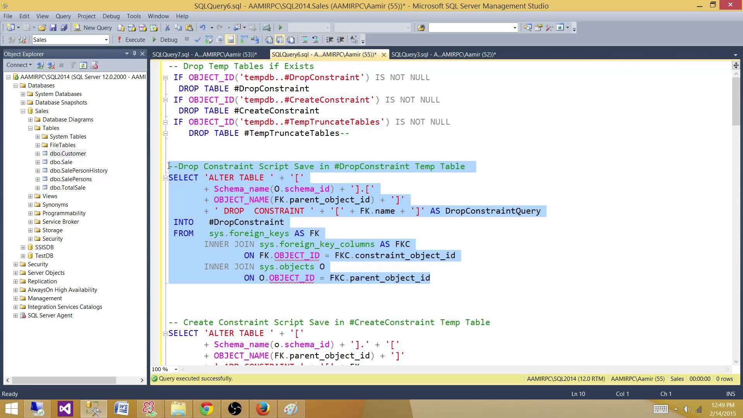Screen dimensions: 743x418
Task: Click the Execute button
Action: (x=131, y=39)
